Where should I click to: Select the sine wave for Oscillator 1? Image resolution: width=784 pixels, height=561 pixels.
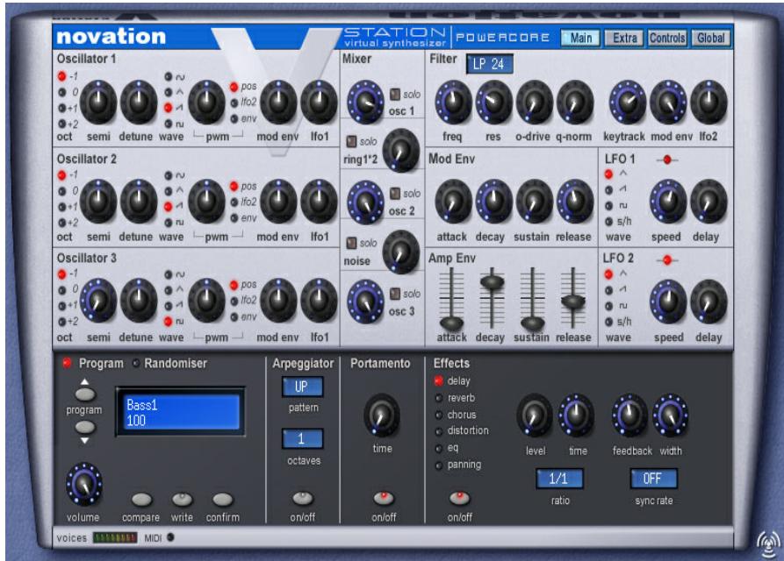169,76
